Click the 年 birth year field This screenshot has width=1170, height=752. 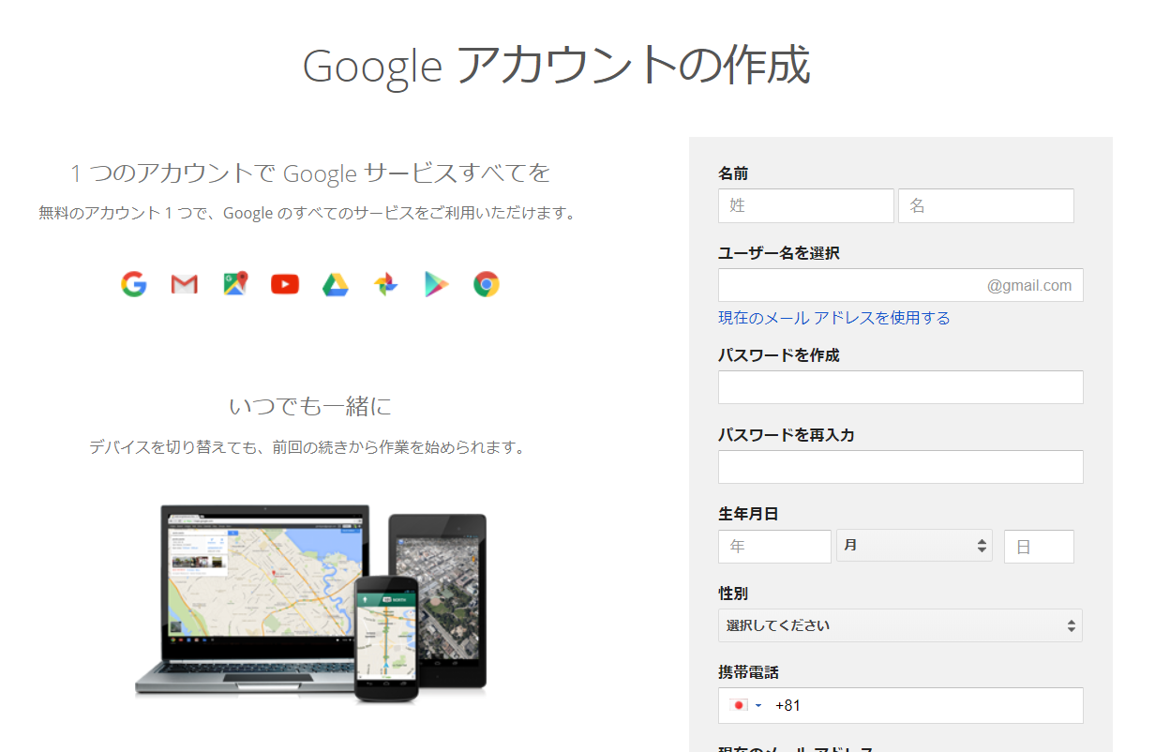(774, 546)
